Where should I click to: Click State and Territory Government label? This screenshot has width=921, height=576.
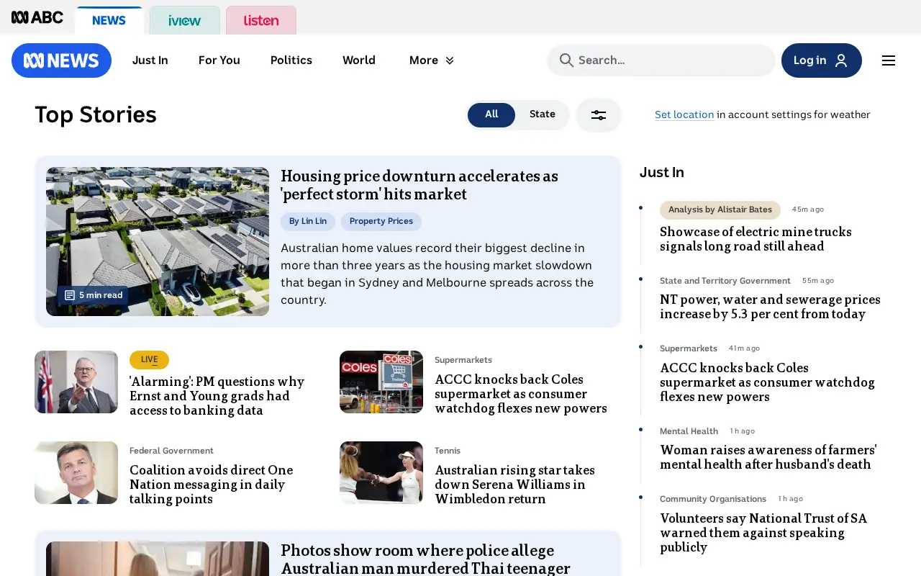[725, 281]
